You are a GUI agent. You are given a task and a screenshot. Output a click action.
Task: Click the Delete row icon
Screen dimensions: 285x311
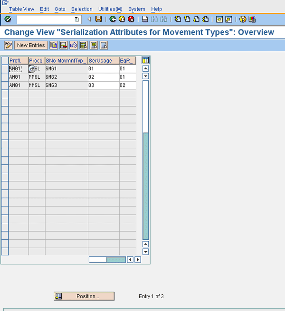[63, 45]
